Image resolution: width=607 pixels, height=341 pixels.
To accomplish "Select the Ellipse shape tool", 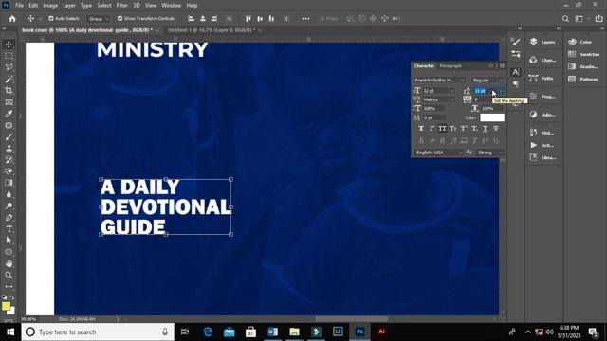I will (x=9, y=252).
